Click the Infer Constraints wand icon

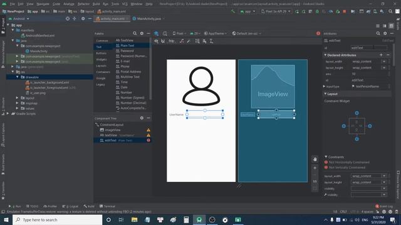pyautogui.click(x=189, y=41)
